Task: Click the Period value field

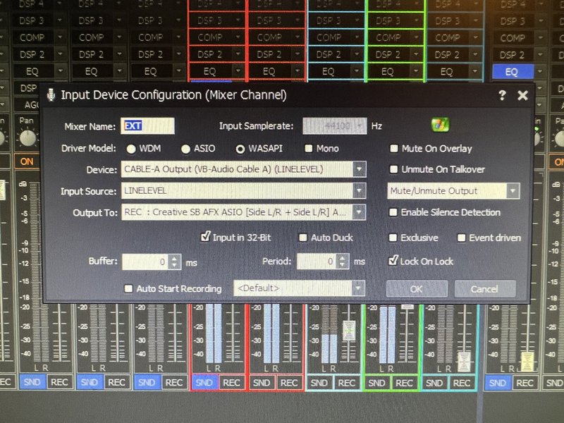Action: pos(317,261)
